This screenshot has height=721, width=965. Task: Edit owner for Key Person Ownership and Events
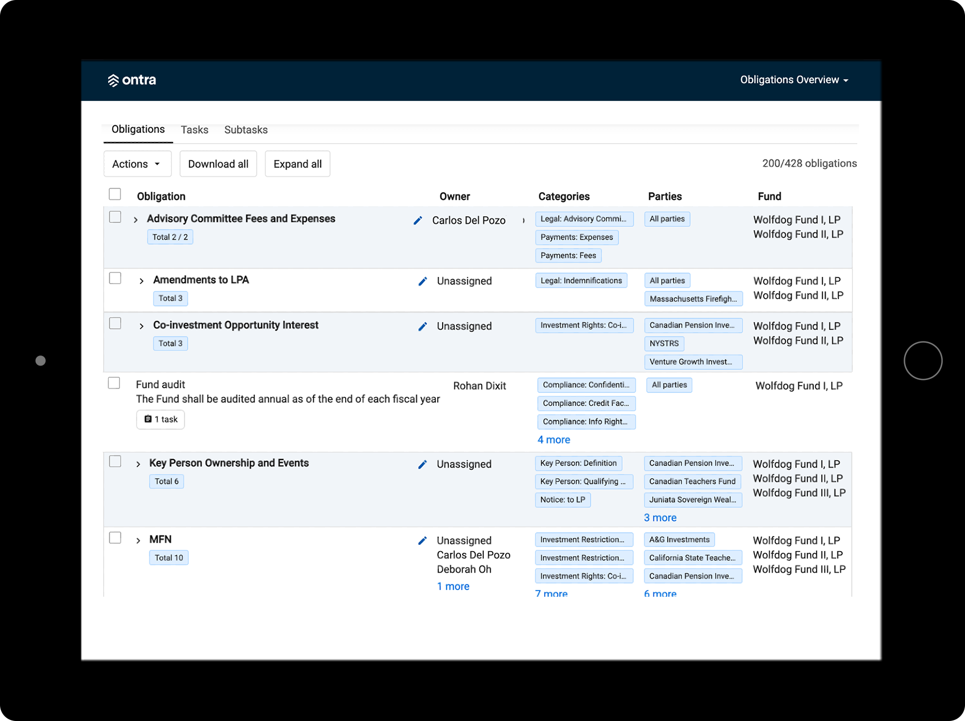(423, 465)
